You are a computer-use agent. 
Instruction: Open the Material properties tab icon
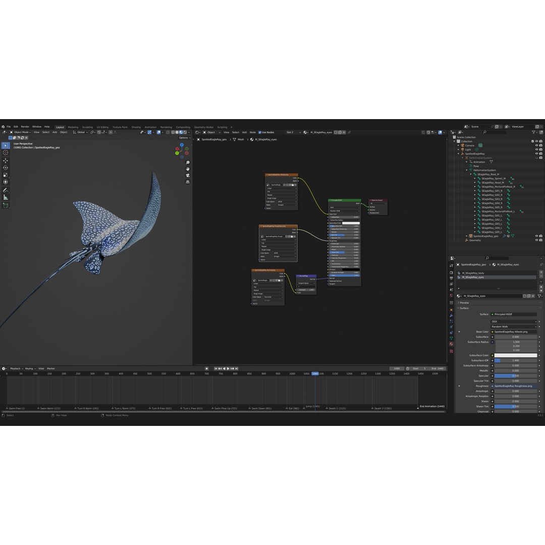coord(451,344)
